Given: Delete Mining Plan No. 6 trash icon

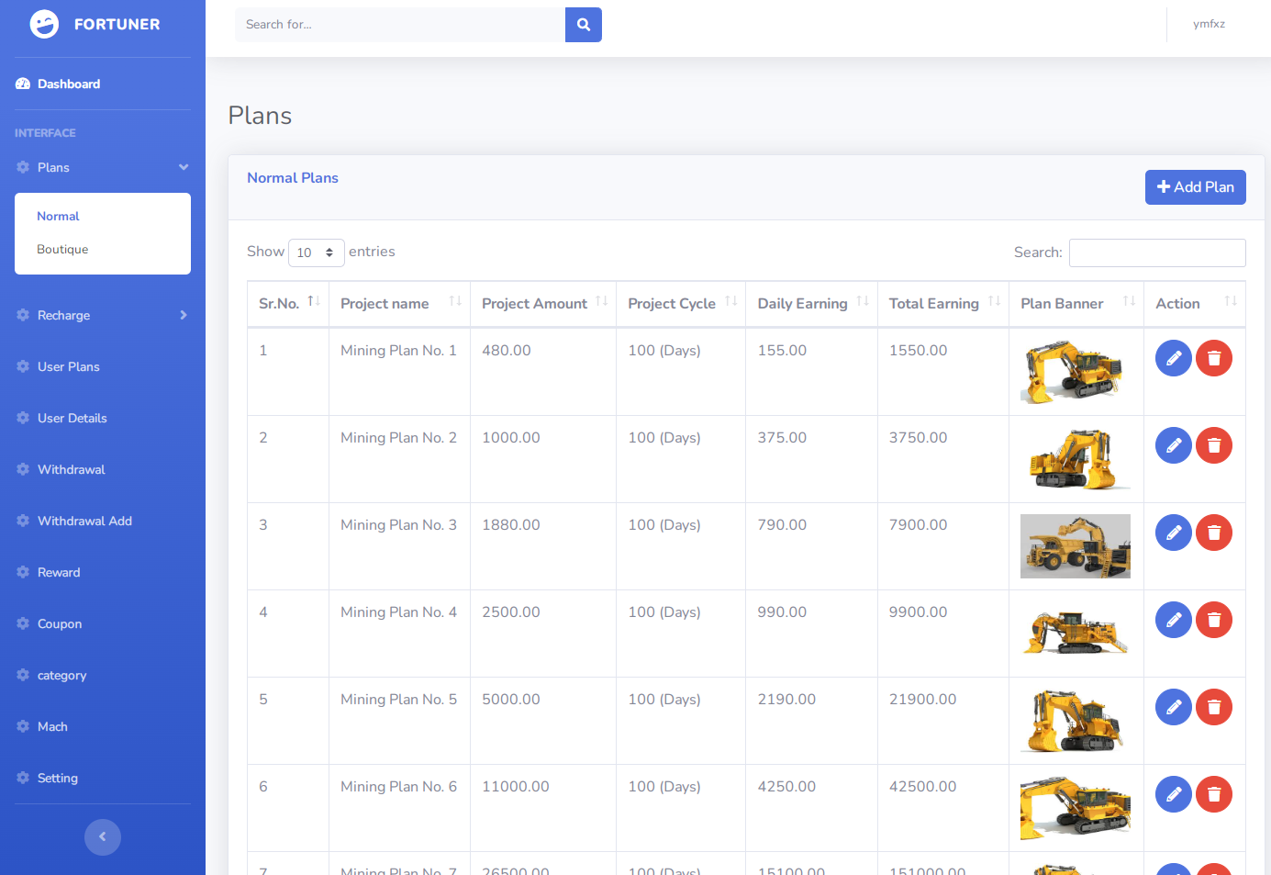Looking at the screenshot, I should (1213, 794).
